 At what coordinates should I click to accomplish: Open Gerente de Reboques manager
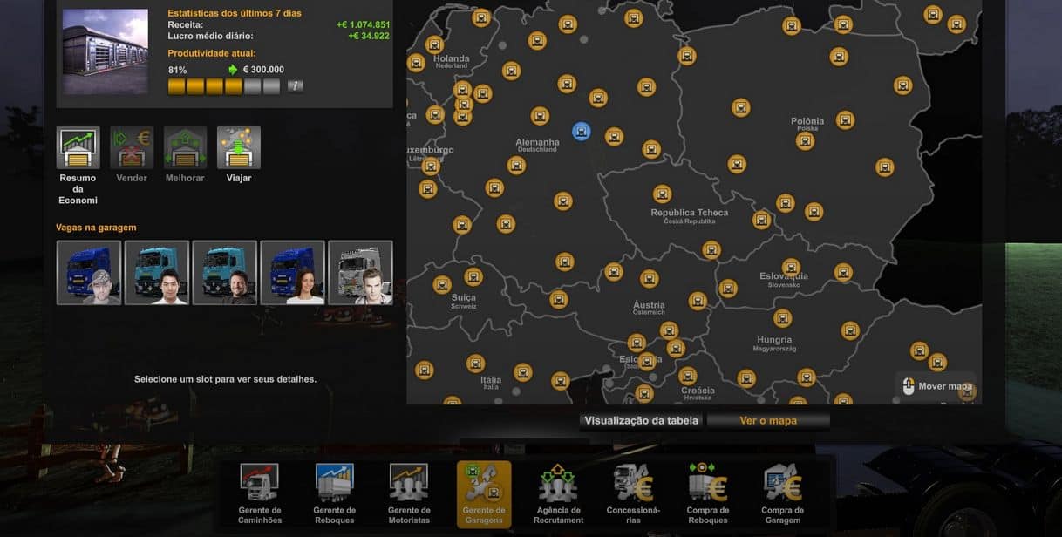click(334, 484)
